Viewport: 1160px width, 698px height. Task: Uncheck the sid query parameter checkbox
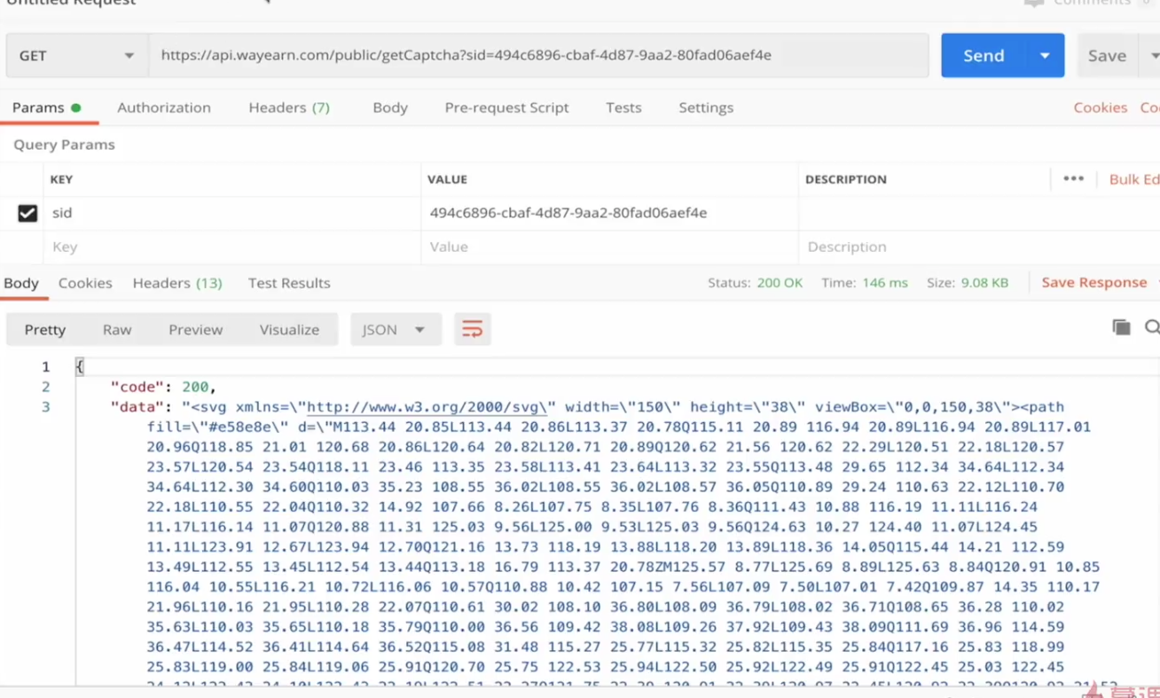pos(27,213)
